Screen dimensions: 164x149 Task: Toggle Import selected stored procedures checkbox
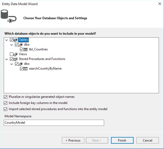point(6,109)
